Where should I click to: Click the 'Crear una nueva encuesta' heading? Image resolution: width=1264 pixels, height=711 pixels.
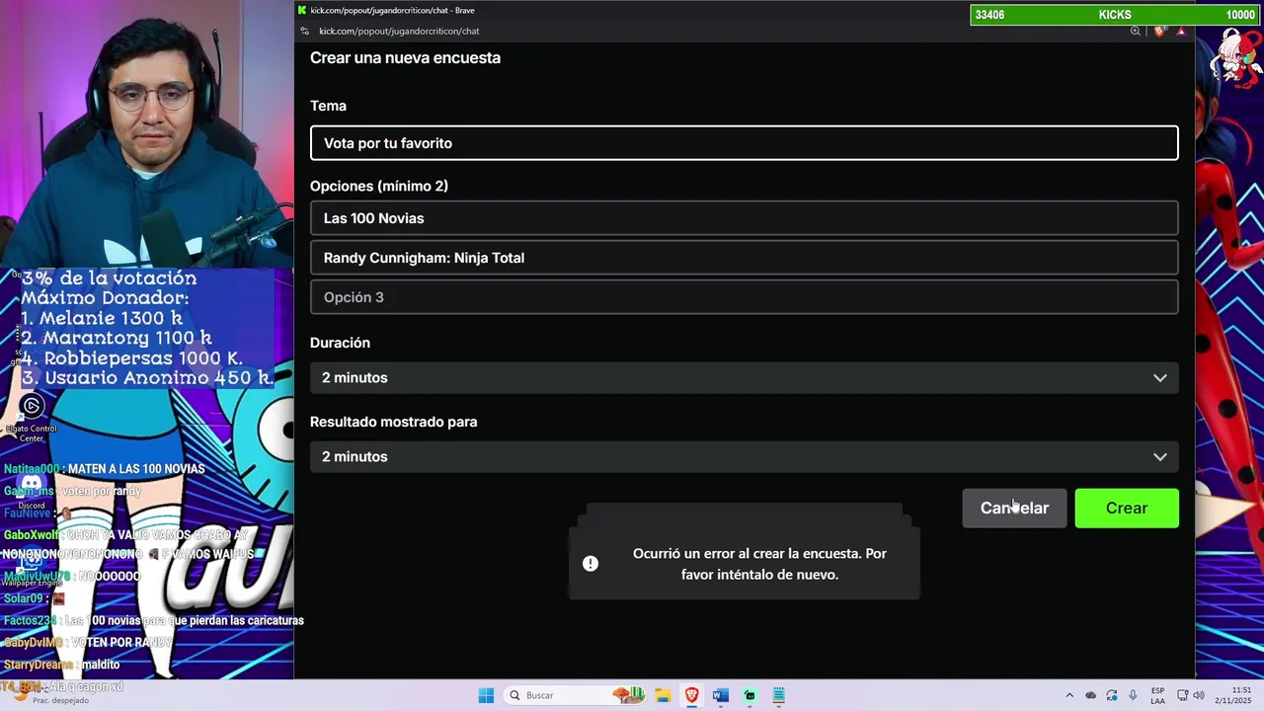click(405, 57)
